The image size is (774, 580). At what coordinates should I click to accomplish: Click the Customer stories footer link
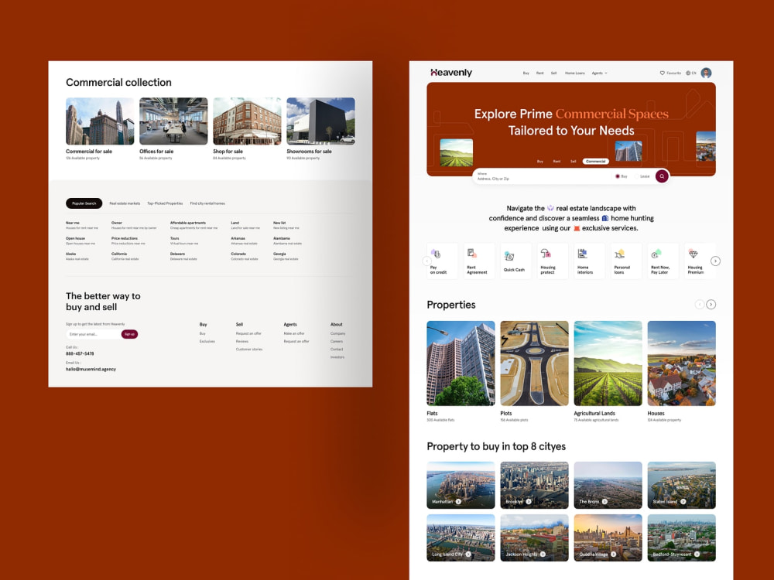249,350
